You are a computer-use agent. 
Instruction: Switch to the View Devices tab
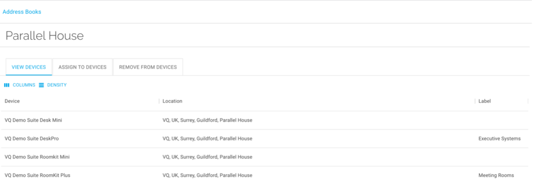[x=29, y=67]
